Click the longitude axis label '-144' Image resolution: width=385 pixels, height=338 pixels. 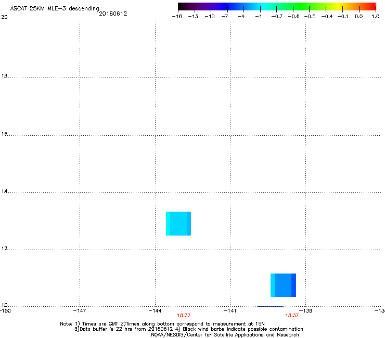point(155,311)
